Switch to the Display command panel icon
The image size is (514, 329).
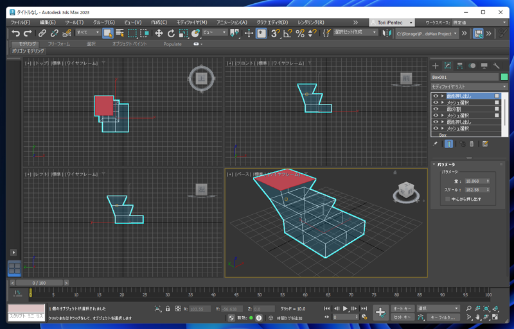484,66
